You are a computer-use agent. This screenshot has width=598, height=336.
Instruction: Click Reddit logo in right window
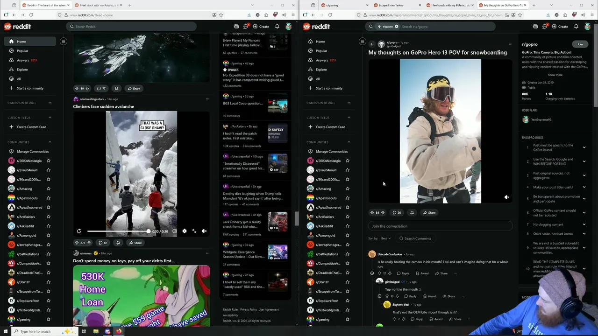[317, 27]
